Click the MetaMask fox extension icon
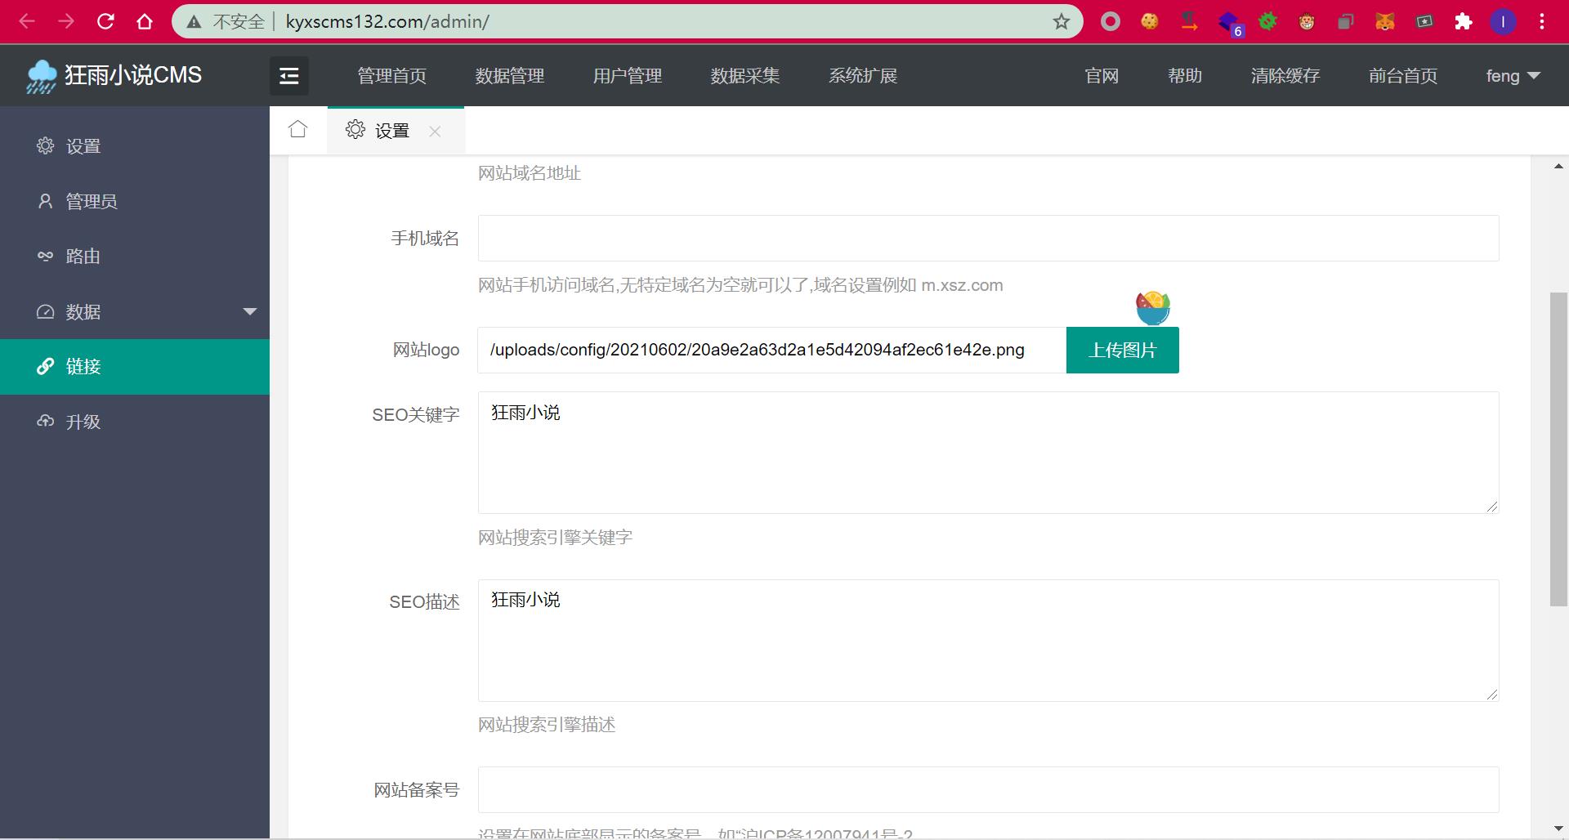This screenshot has width=1569, height=840. coord(1384,22)
